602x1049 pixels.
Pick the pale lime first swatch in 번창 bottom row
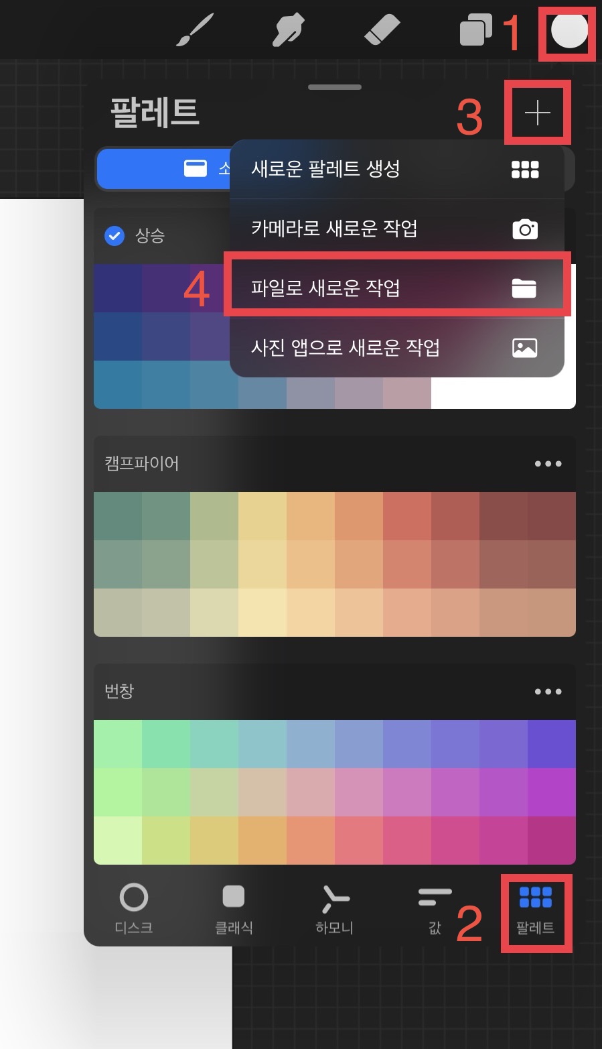[118, 841]
